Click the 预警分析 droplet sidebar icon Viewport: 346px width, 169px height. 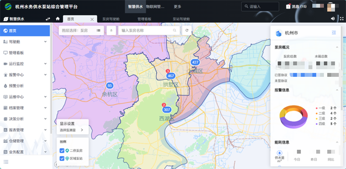pyautogui.click(x=5, y=86)
